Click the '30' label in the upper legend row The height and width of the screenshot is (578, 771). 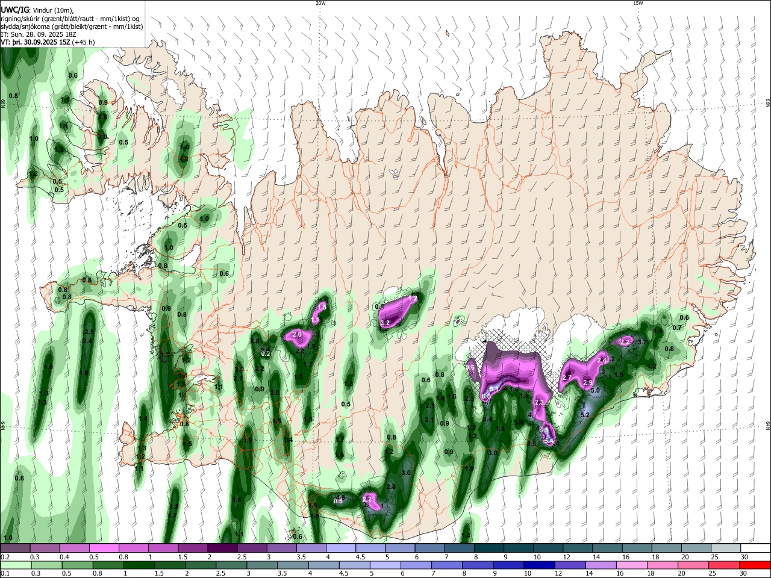point(744,557)
